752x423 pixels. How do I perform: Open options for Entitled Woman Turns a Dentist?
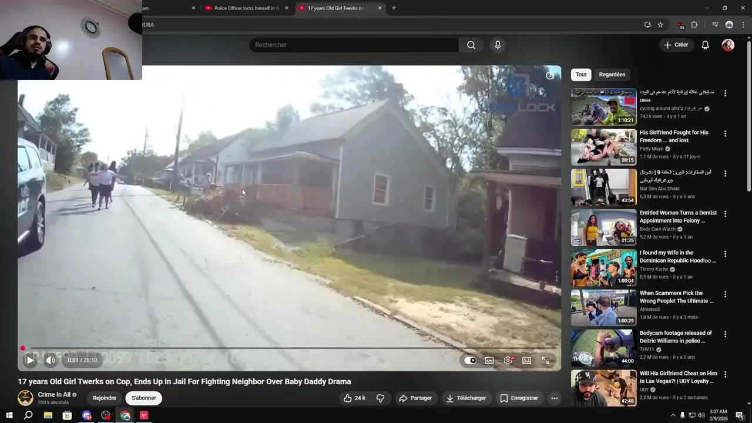click(725, 214)
